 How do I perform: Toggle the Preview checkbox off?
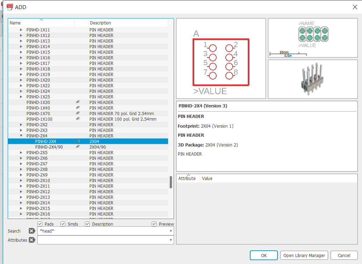pos(154,224)
